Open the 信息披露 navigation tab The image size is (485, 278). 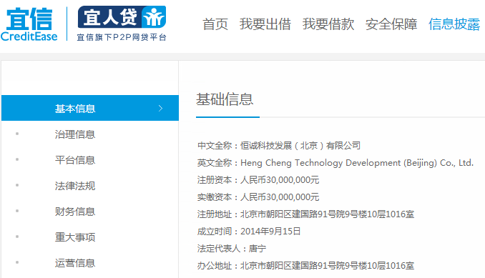pyautogui.click(x=454, y=24)
